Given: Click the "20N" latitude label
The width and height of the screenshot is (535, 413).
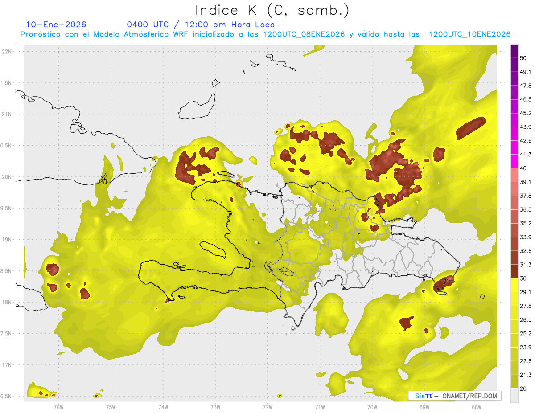Looking at the screenshot, I should (8, 177).
